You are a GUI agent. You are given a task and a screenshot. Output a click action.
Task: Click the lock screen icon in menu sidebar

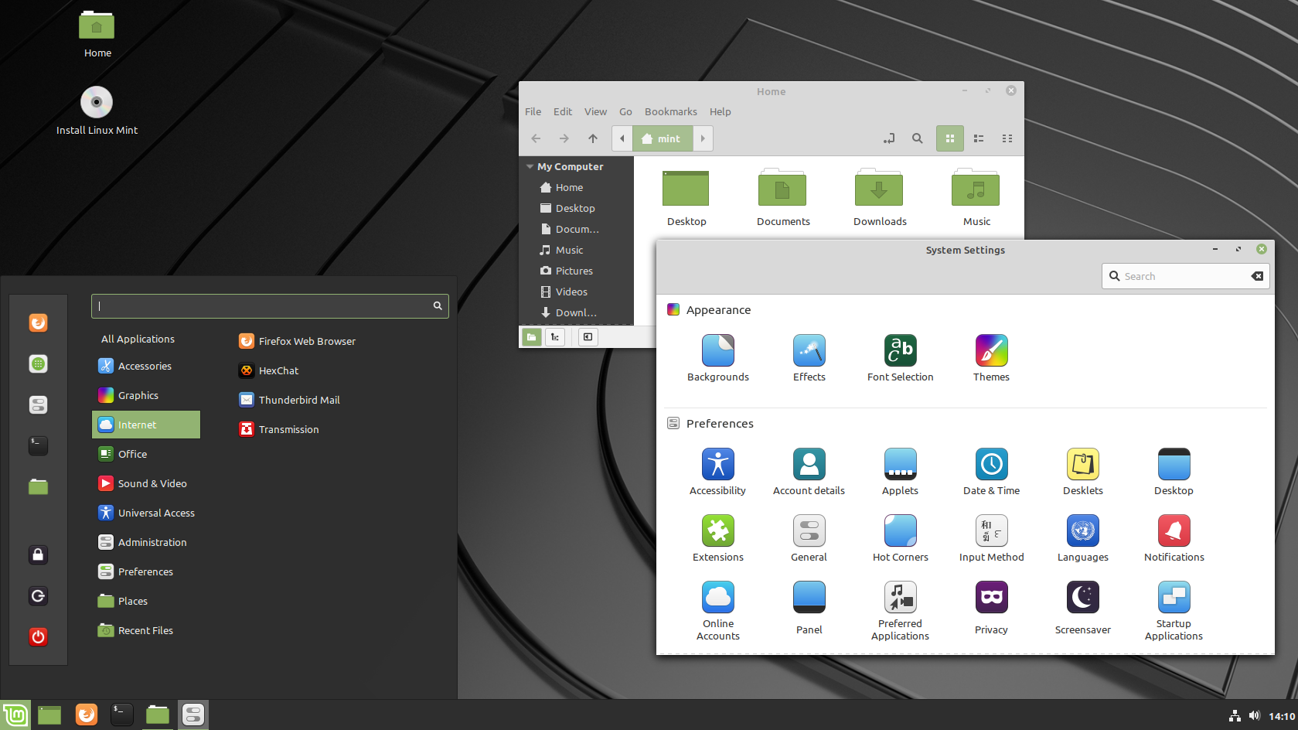pos(38,554)
